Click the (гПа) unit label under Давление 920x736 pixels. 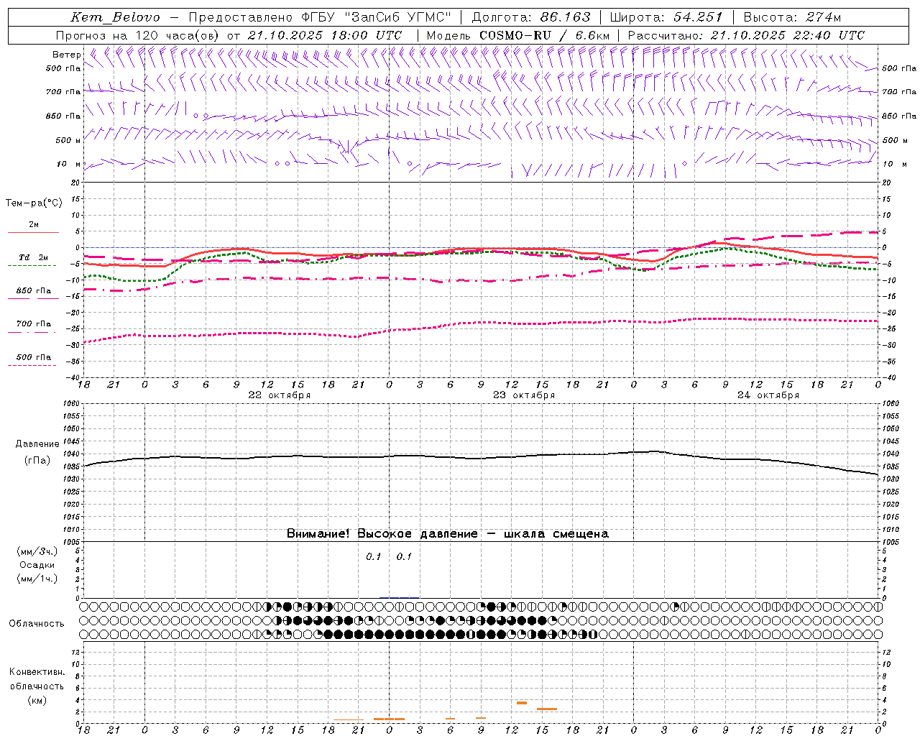coord(37,460)
